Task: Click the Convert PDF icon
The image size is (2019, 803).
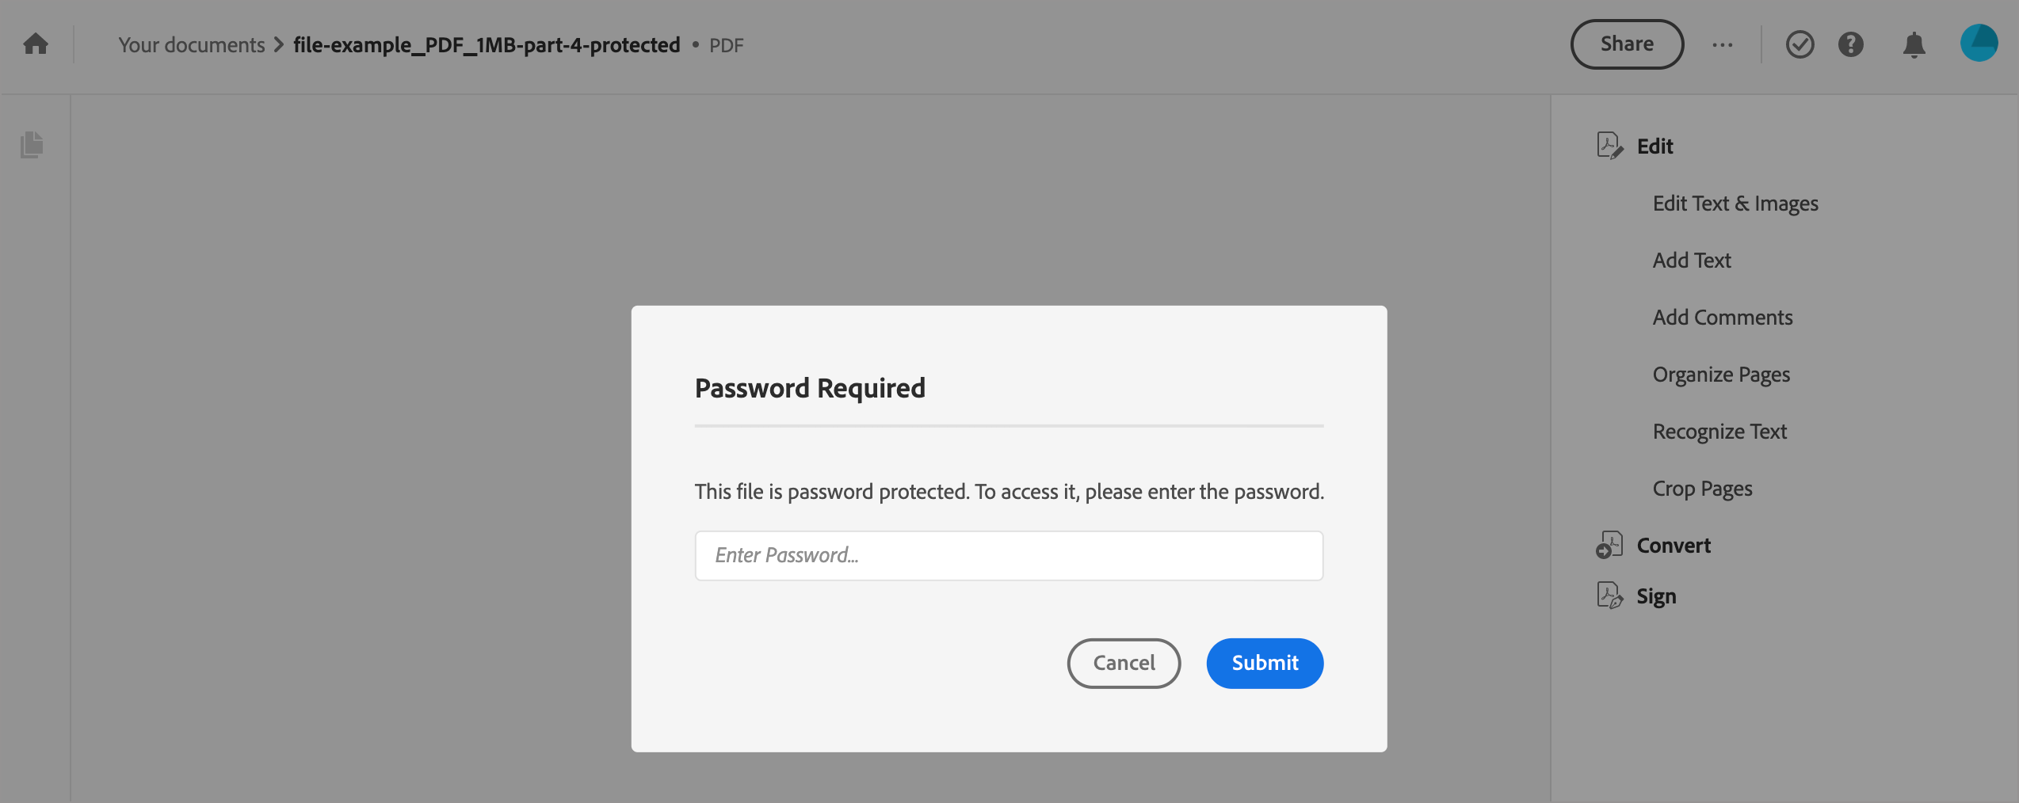Action: click(1609, 545)
